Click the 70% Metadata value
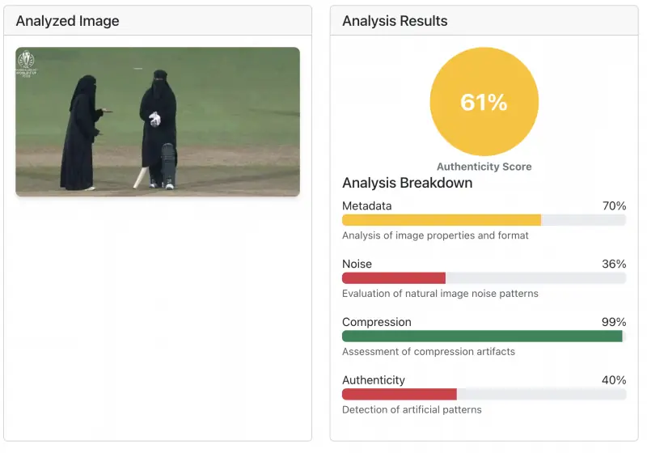 (614, 206)
